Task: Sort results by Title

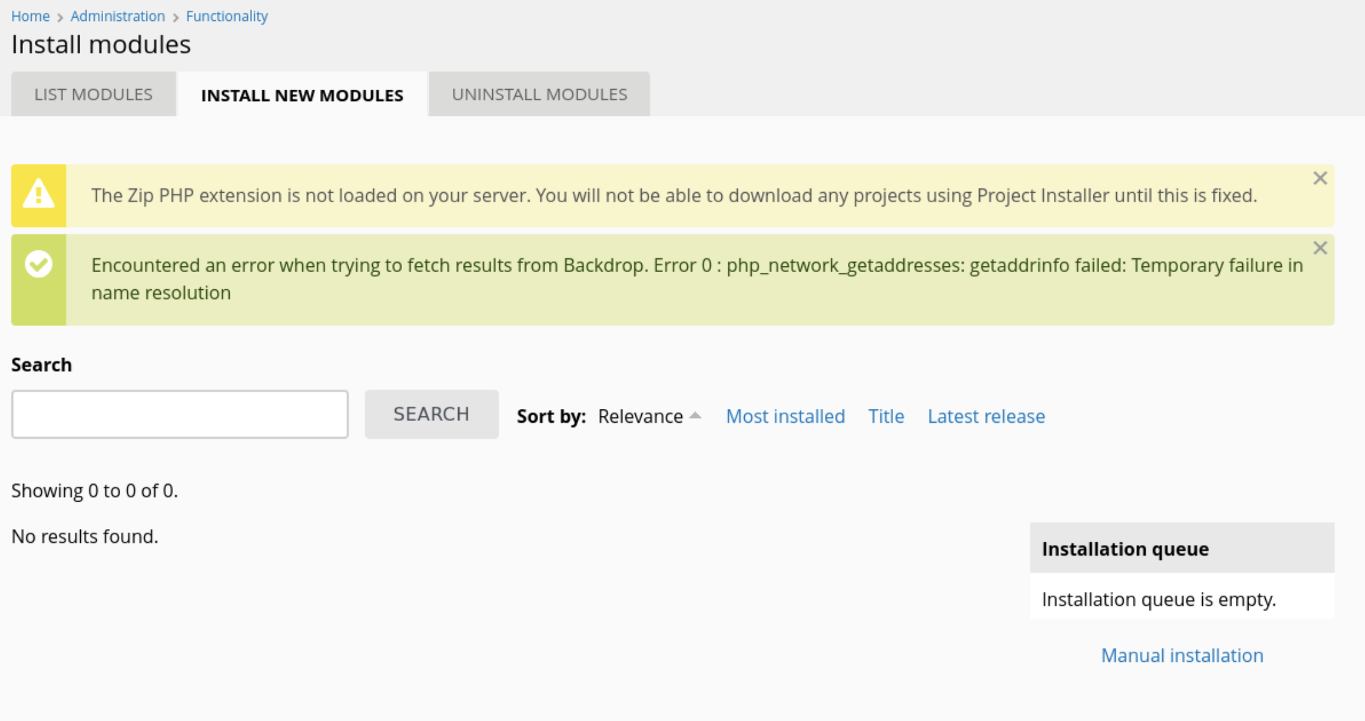Action: (886, 416)
